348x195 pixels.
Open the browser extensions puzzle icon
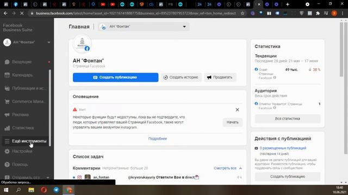[318, 13]
